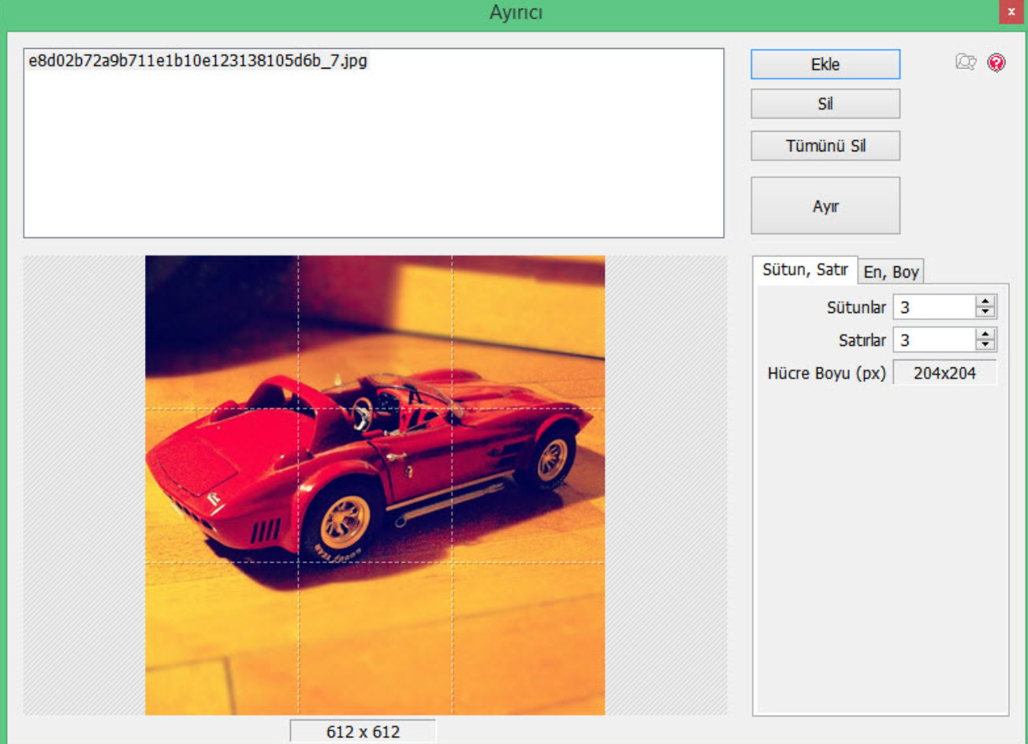This screenshot has width=1028, height=744.
Task: Select e8d02b72a9b711e1b10e123138105d6b_7.jpg in file list
Action: click(198, 61)
